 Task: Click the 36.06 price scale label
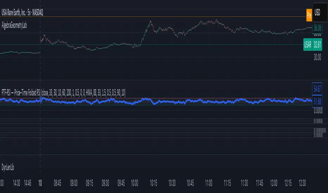(317, 28)
